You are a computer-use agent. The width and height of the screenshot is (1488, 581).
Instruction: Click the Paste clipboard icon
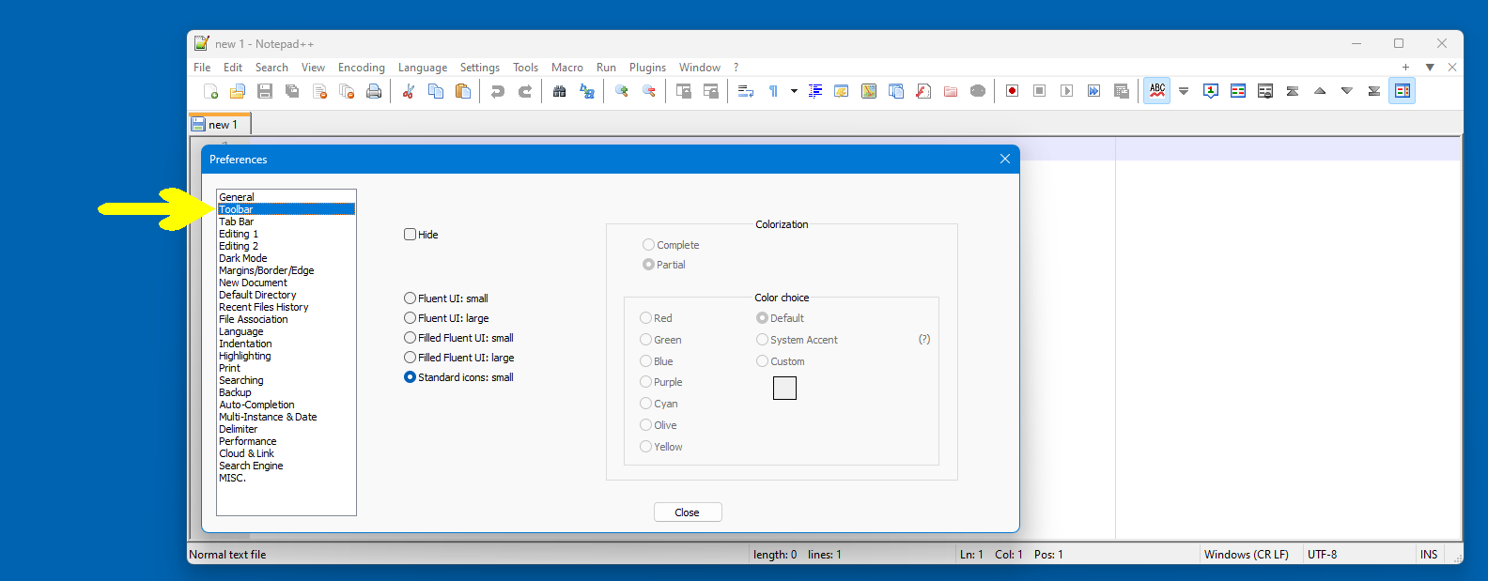[463, 91]
